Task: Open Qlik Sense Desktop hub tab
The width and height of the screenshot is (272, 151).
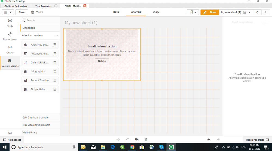Action: (x=16, y=6)
